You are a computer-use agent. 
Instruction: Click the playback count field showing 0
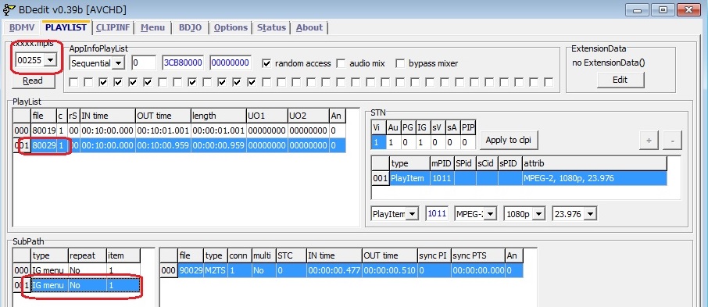(144, 63)
